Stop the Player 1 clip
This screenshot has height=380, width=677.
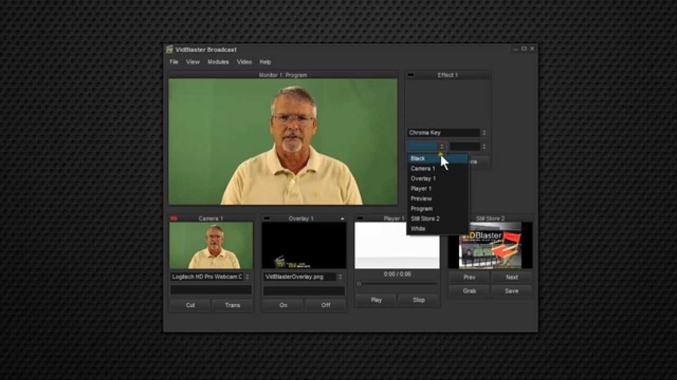(x=418, y=300)
